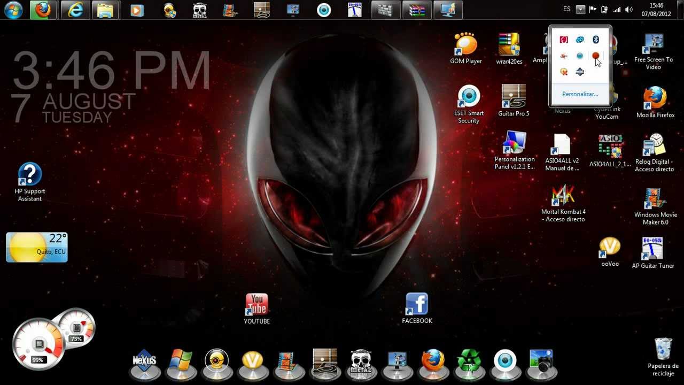Open ESET Smart Security desktop shortcut

pyautogui.click(x=469, y=104)
